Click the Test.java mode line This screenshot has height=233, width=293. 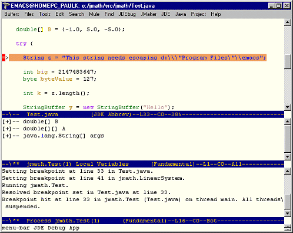(x=143, y=114)
